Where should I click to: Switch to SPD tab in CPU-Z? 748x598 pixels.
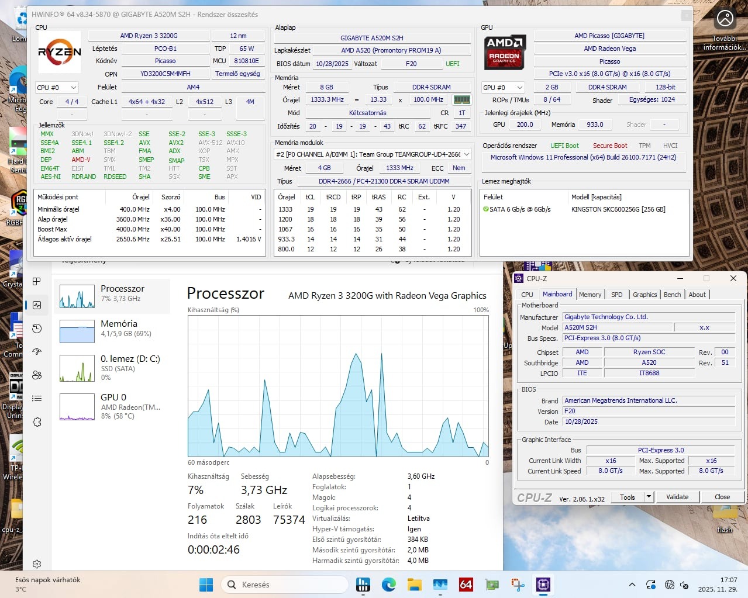(x=617, y=295)
